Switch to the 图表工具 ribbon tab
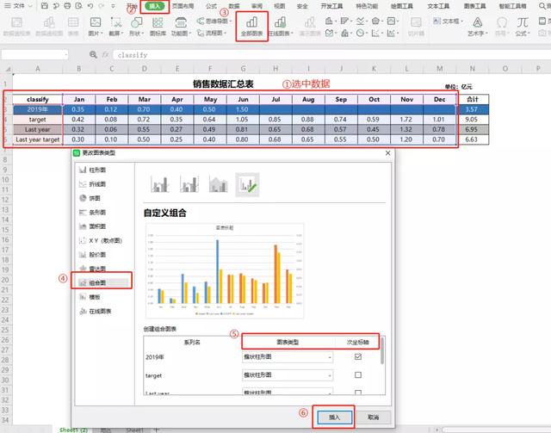The image size is (551, 433). (474, 6)
